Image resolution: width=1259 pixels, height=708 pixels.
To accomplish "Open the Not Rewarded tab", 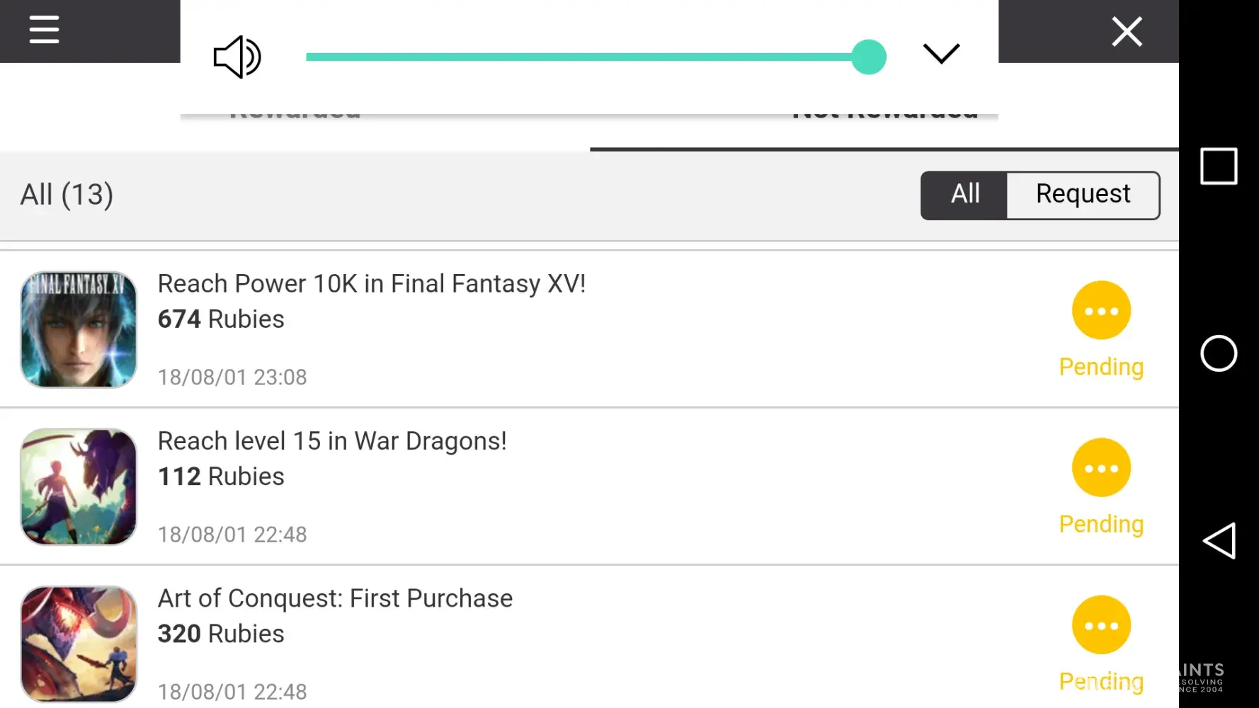I will 884,135.
